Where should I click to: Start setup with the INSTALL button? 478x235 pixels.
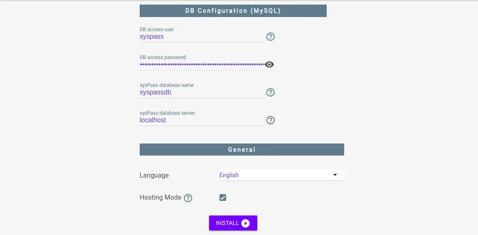click(233, 223)
